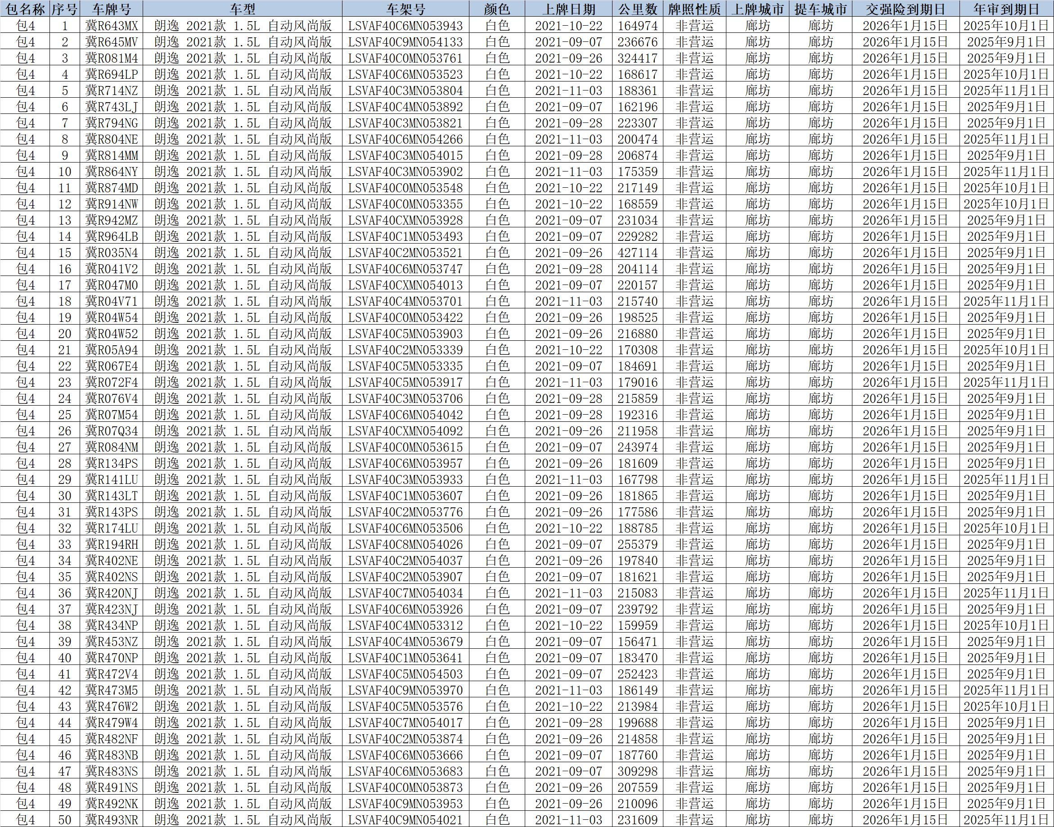1054x827 pixels.
Task: Select the 车牌号 column header
Action: 112,9
